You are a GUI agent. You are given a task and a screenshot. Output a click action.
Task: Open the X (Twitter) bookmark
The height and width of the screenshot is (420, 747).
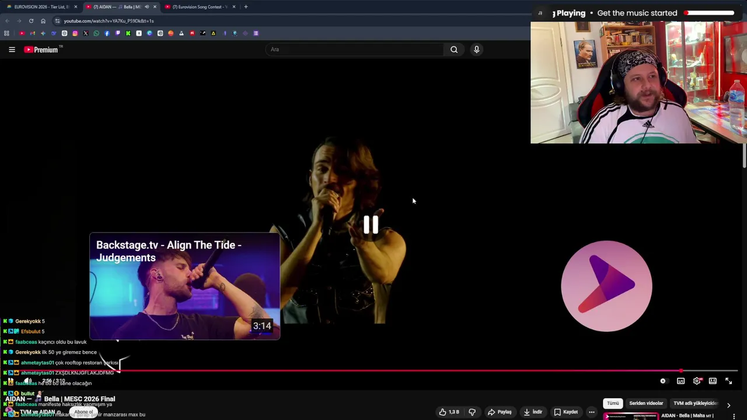coord(86,33)
